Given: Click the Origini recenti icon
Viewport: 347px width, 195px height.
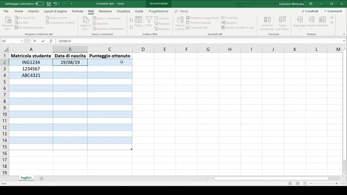Looking at the screenshot, I should (48, 18).
